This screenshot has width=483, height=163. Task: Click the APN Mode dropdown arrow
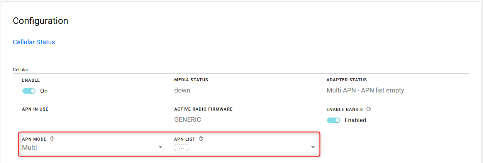160,148
